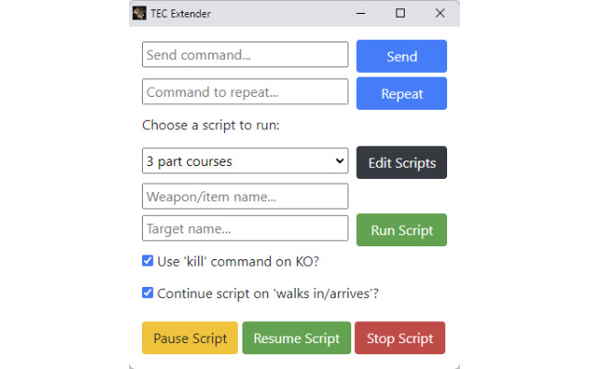Image resolution: width=590 pixels, height=369 pixels.
Task: Focus the Send command text field
Action: pos(245,55)
